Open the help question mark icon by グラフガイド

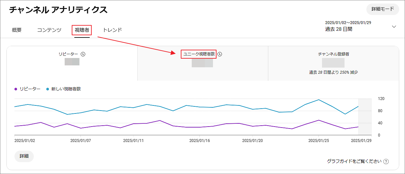click(x=386, y=162)
